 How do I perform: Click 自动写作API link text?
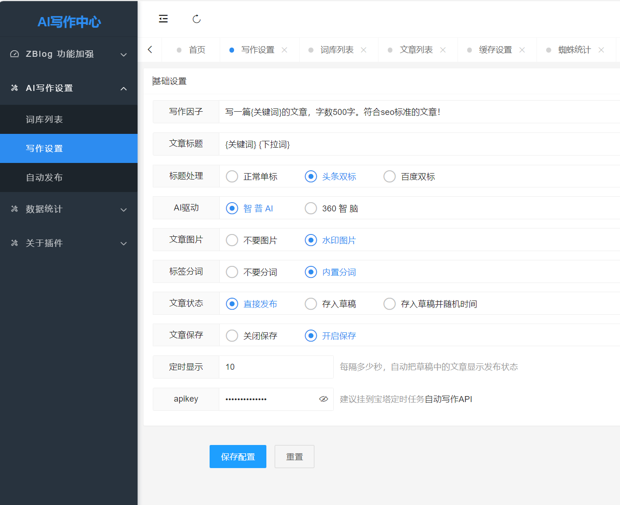(x=448, y=399)
